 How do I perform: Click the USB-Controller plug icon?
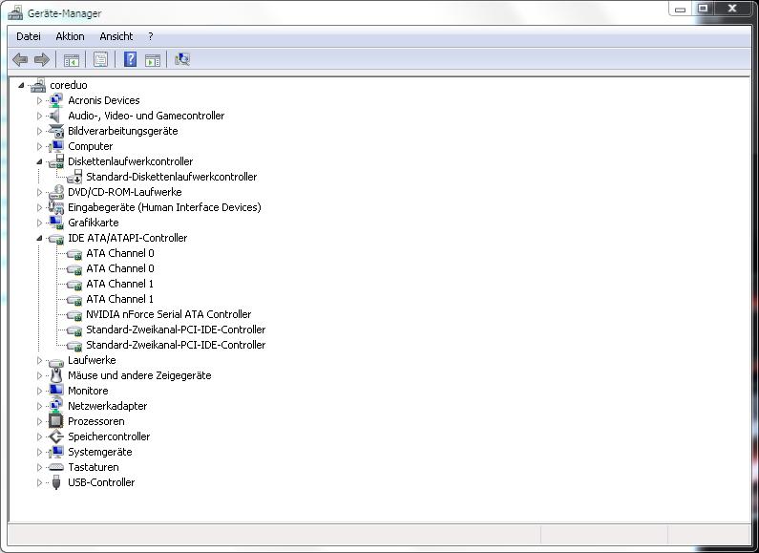click(56, 482)
